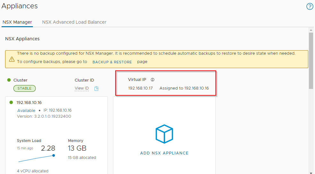The image size is (315, 174).
Task: Click 'IP: 192.168.10.16' text
Action: pyautogui.click(x=57, y=110)
